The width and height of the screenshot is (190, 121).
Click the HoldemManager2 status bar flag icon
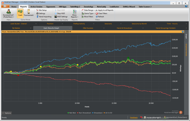(x=141, y=117)
